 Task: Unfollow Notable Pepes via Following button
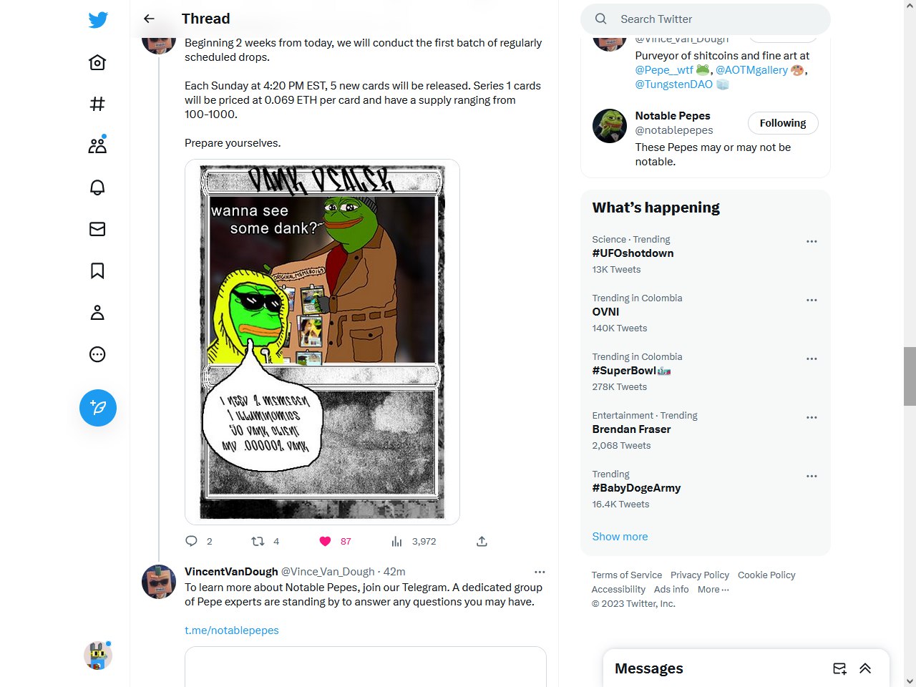(783, 123)
